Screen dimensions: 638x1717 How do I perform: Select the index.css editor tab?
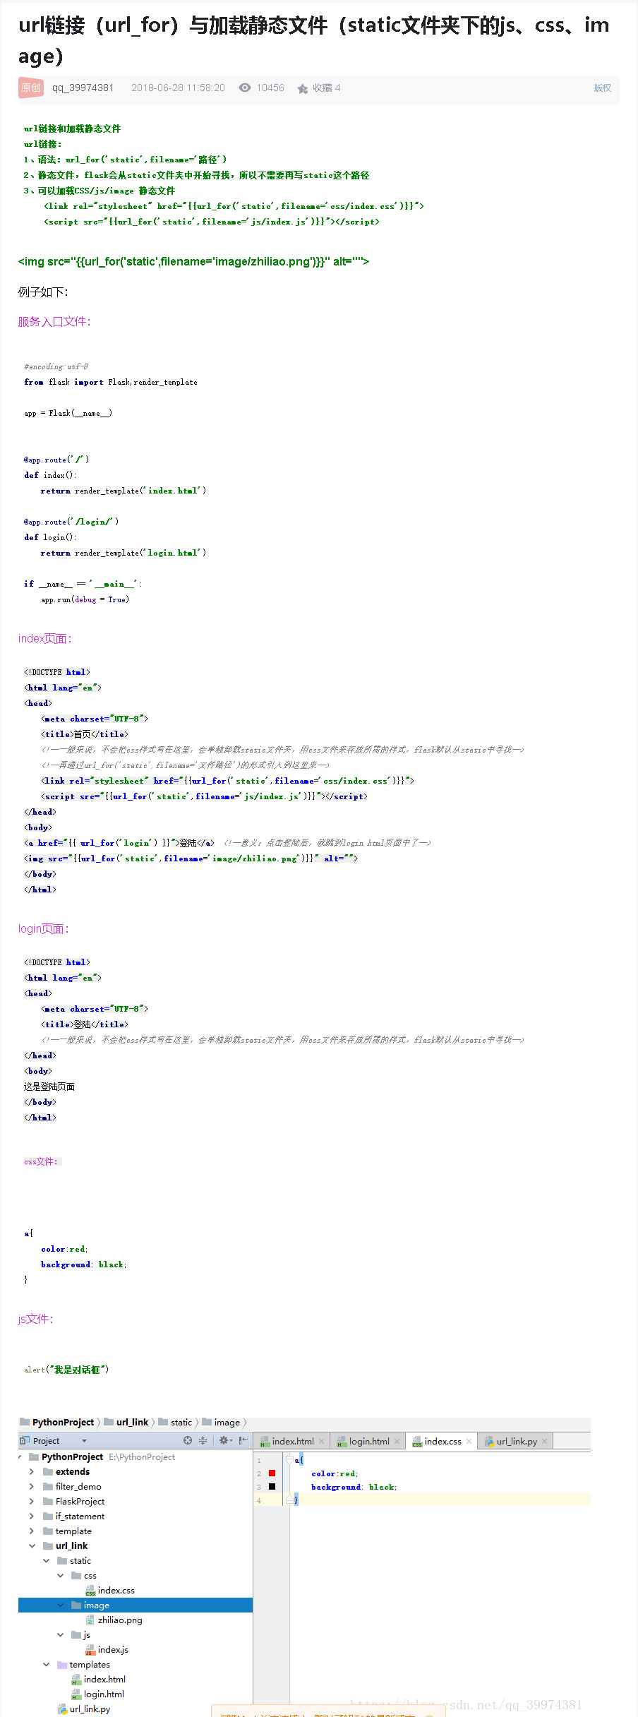[443, 1441]
